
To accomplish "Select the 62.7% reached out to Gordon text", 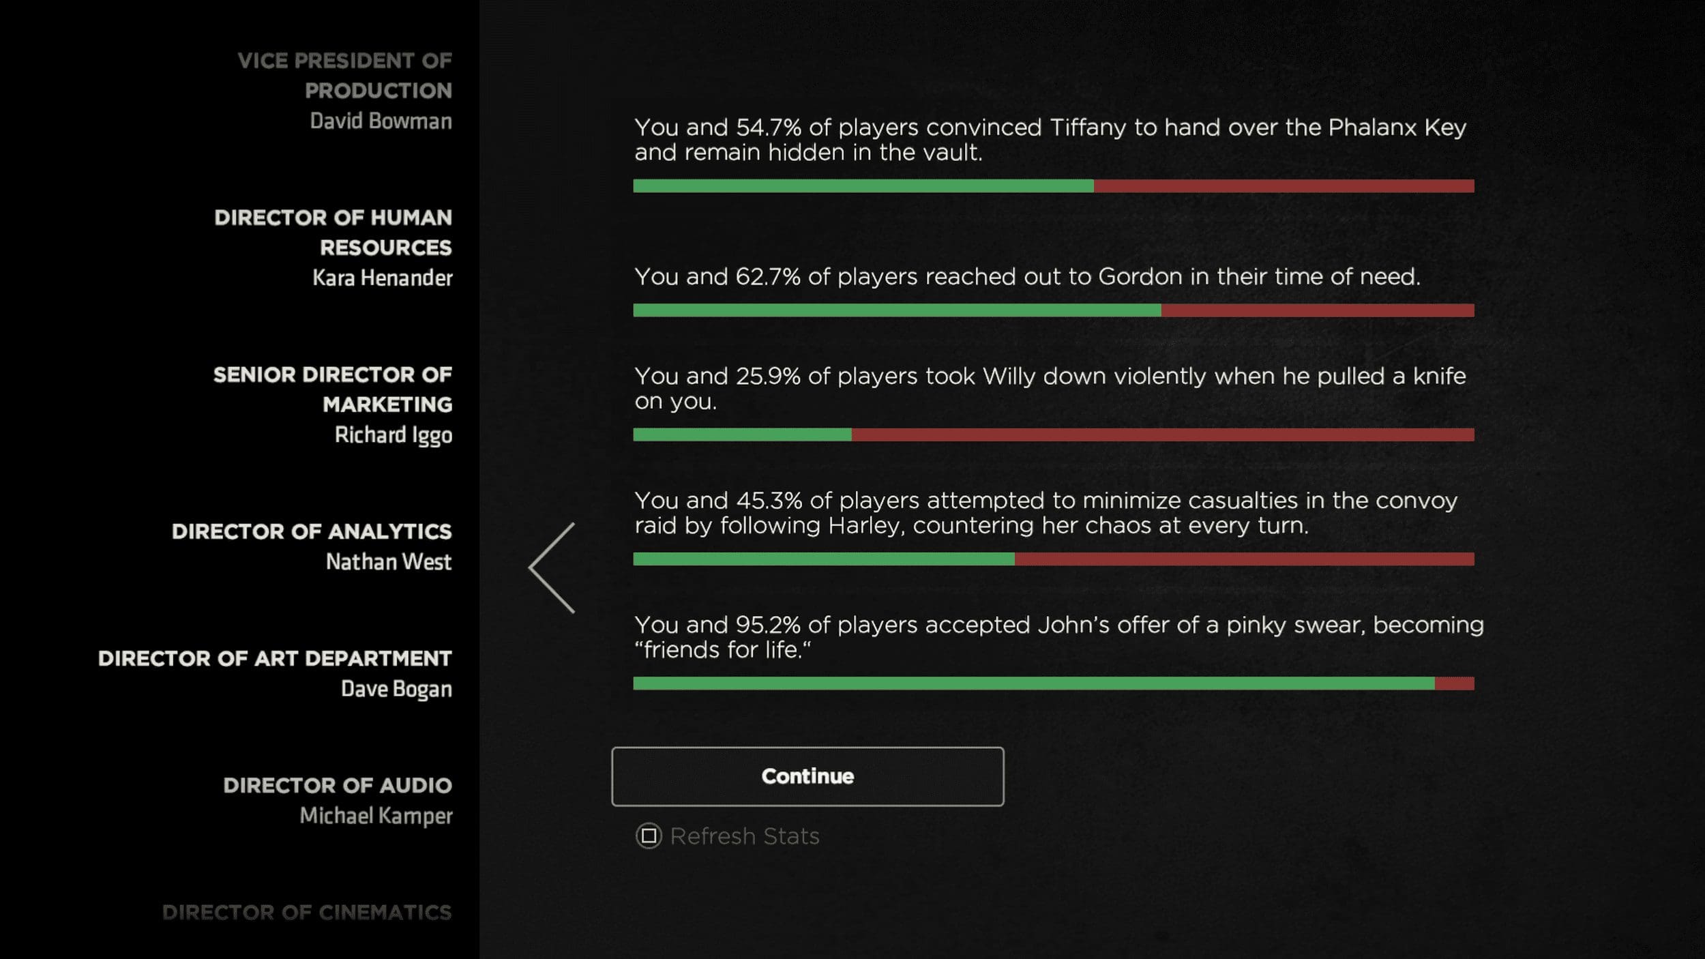I will tap(1027, 277).
